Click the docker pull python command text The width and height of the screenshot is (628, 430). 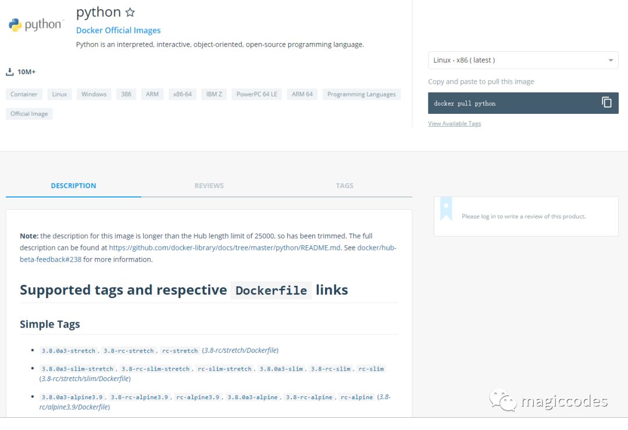tap(465, 103)
